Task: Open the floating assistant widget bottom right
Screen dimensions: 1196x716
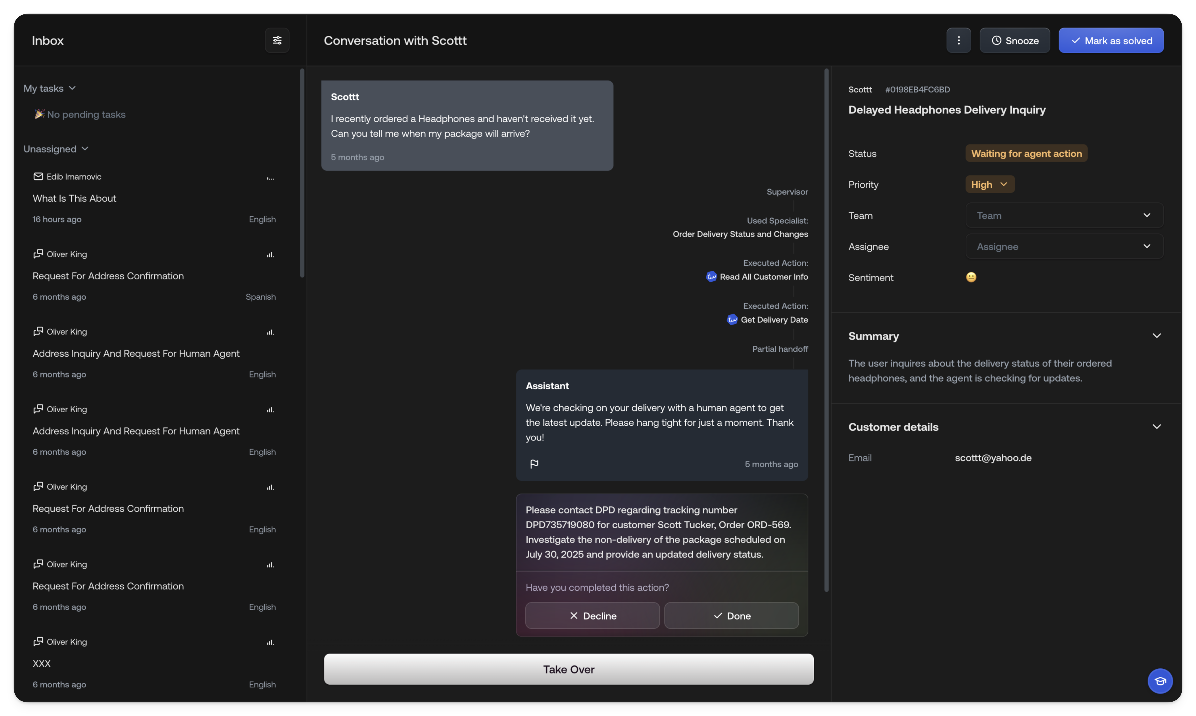Action: 1160,681
